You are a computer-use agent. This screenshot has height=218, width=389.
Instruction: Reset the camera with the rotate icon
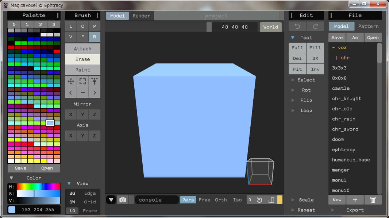pos(259,200)
